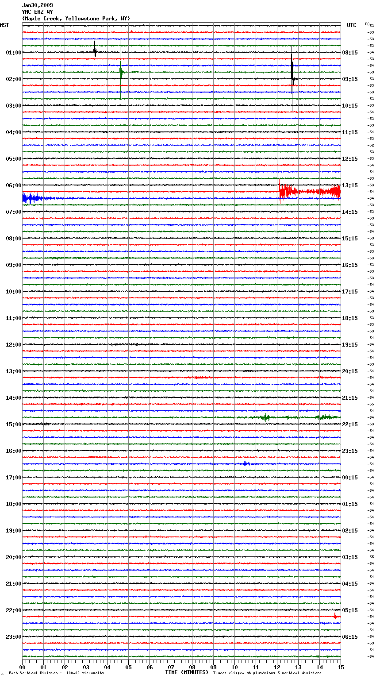Image resolution: width=376 pixels, height=679 pixels.
Task: Click the small blue event near minute 10.5 after 16:00
Action: 246,464
